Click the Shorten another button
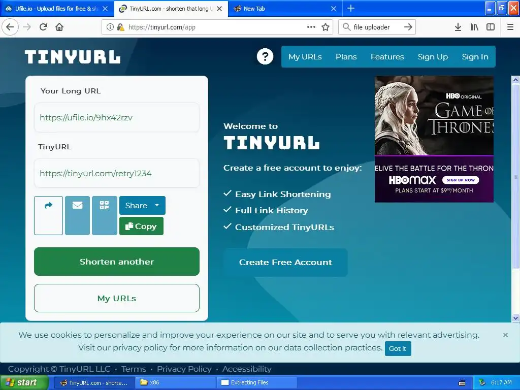Screen dimensions: 520x390 click(117, 262)
